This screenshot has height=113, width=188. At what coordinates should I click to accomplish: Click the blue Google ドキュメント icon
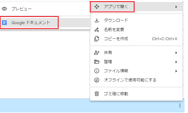tap(4, 23)
